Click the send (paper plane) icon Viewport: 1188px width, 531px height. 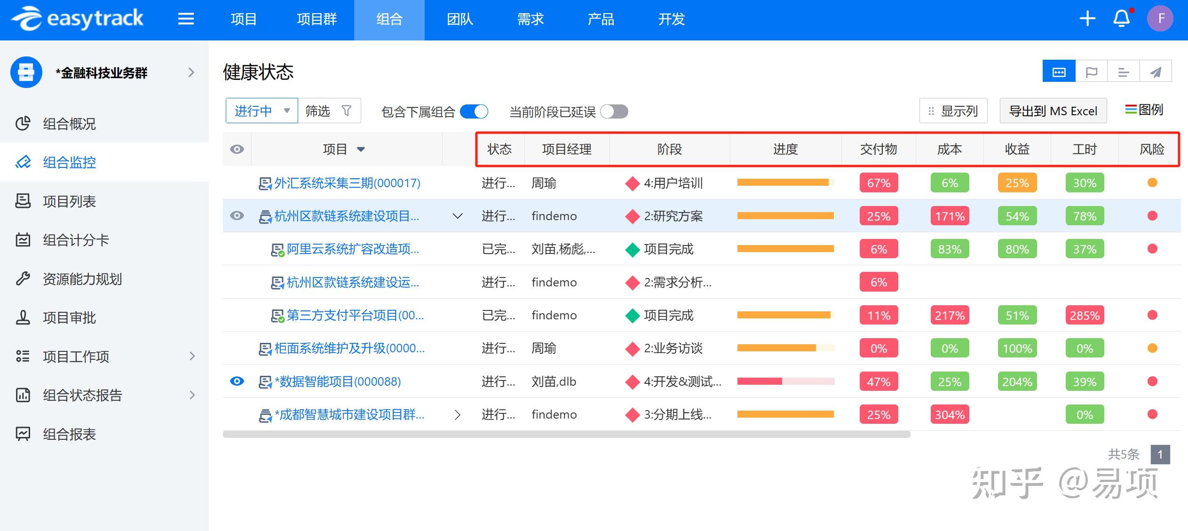[x=1156, y=71]
